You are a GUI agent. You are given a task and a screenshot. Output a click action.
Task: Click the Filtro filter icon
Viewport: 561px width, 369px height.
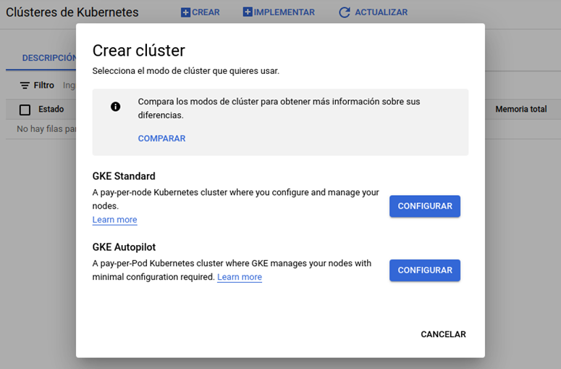[x=25, y=86]
